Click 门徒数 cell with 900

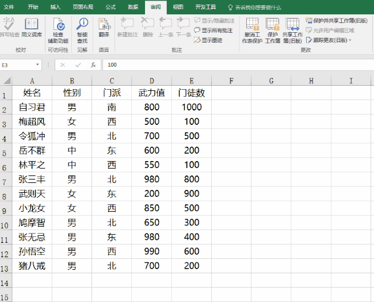coord(192,194)
